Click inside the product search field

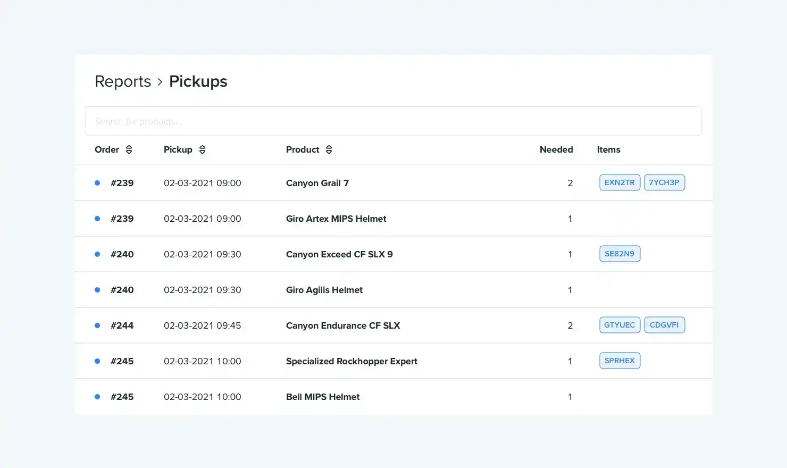393,121
